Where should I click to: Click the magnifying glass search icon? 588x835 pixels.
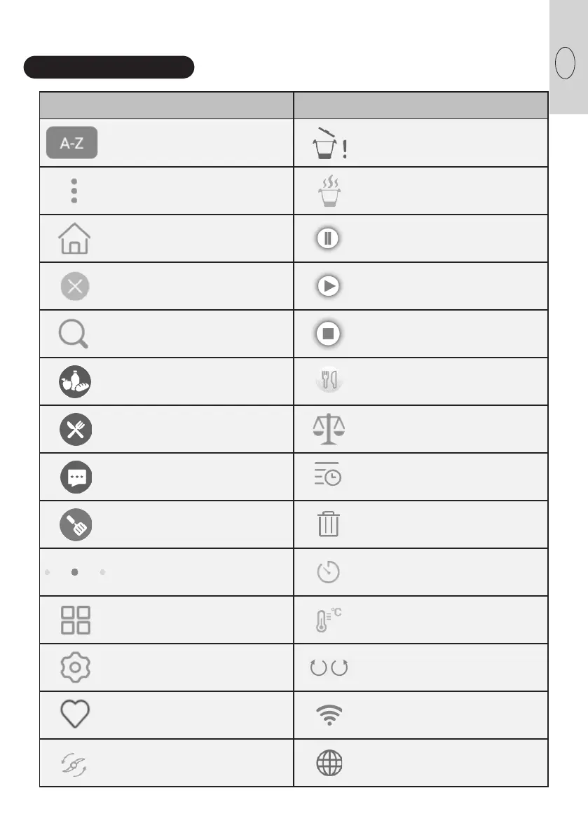(74, 334)
